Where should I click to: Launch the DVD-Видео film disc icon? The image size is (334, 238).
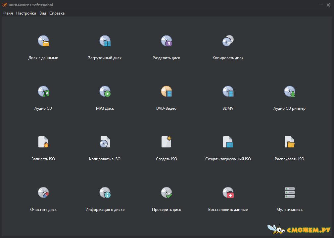167,92
